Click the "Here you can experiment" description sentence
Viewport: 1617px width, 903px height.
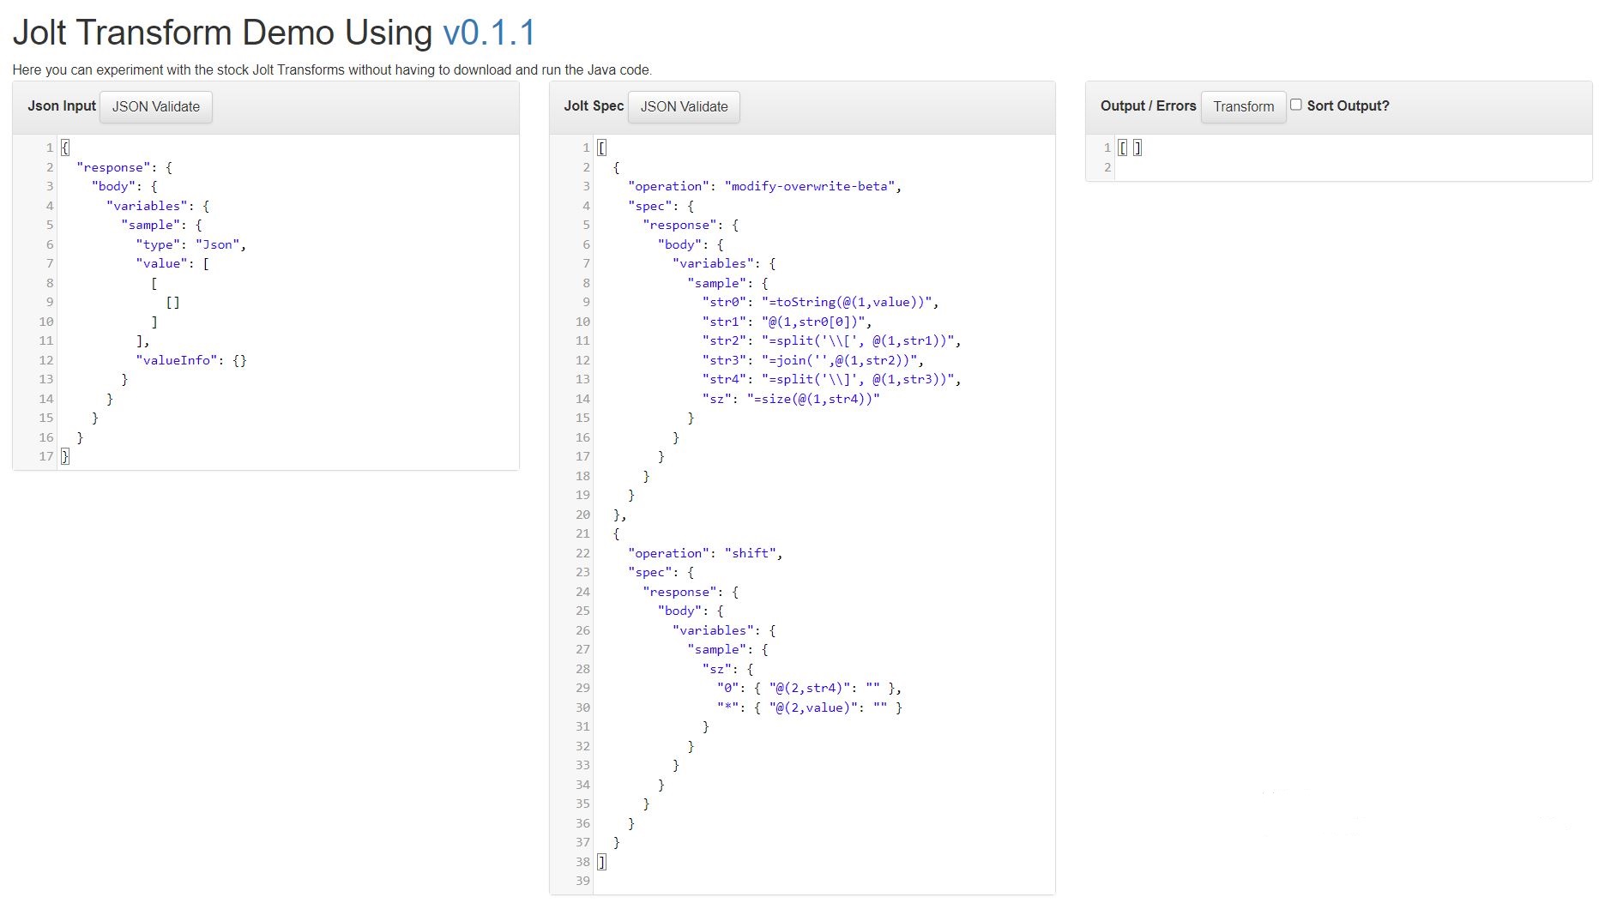332,70
